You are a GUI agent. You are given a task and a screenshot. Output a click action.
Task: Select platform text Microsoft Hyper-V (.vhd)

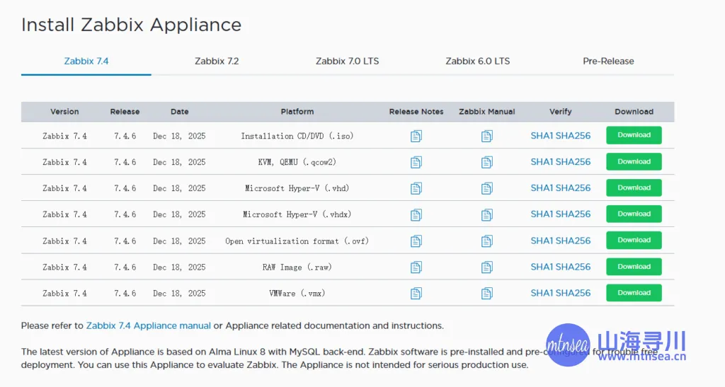coord(297,188)
